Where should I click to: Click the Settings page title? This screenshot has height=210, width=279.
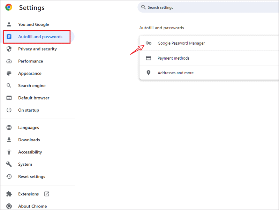[x=32, y=8]
